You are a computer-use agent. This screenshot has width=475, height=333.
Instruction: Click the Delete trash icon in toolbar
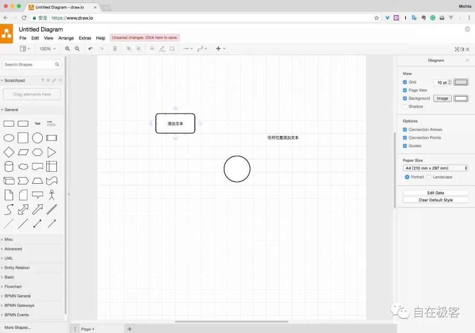(x=115, y=49)
